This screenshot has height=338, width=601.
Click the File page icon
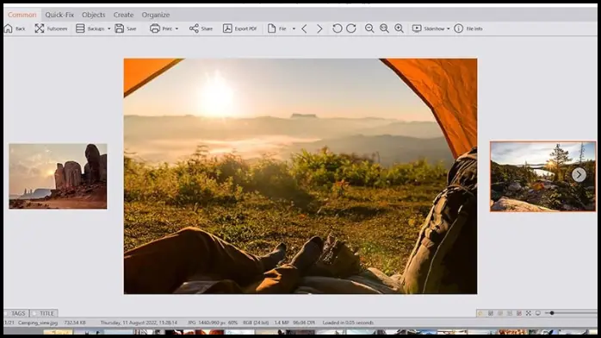(x=271, y=28)
